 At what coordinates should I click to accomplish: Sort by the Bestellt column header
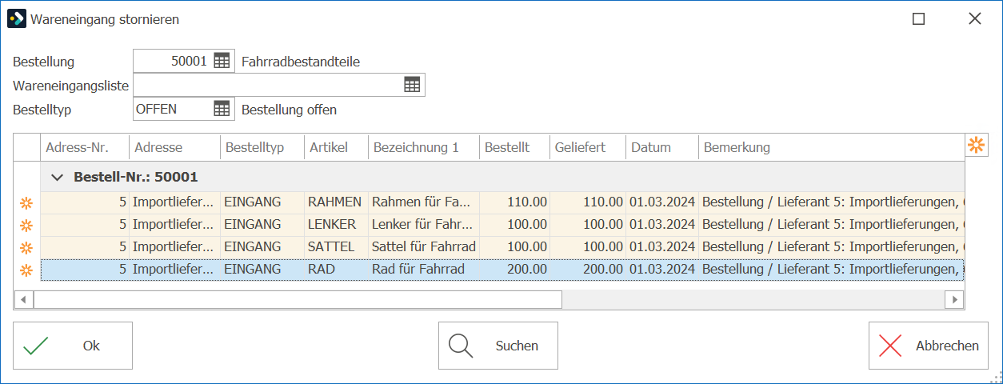pos(515,147)
